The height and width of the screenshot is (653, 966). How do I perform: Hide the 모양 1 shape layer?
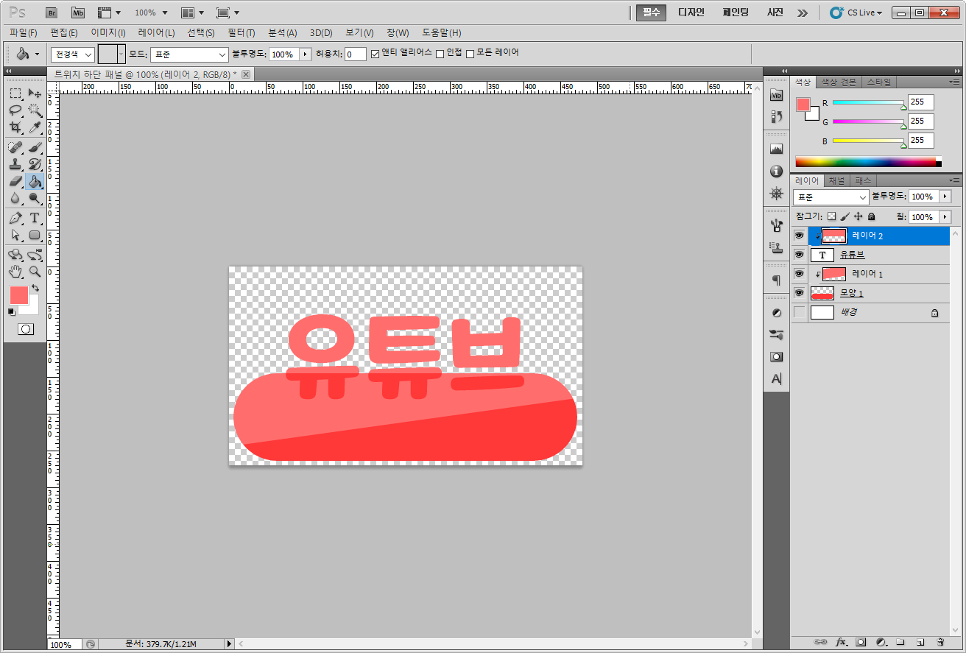point(799,293)
